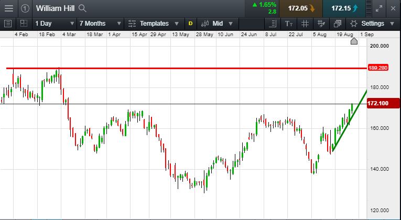Click the drag handle beside buy price
Image resolution: width=401 pixels, height=220 pixels.
[369, 8]
